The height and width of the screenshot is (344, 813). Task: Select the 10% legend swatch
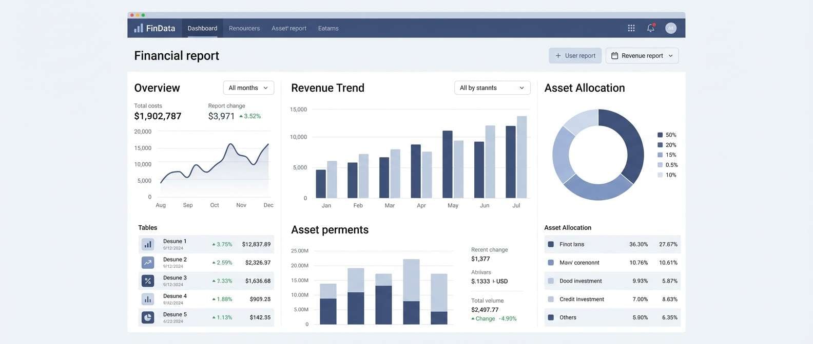[660, 175]
